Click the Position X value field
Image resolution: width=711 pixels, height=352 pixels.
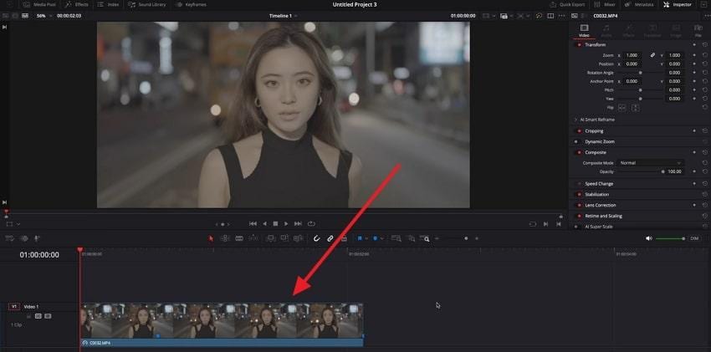pyautogui.click(x=632, y=64)
